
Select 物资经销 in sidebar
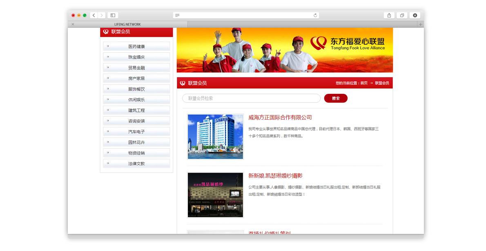[x=136, y=153]
